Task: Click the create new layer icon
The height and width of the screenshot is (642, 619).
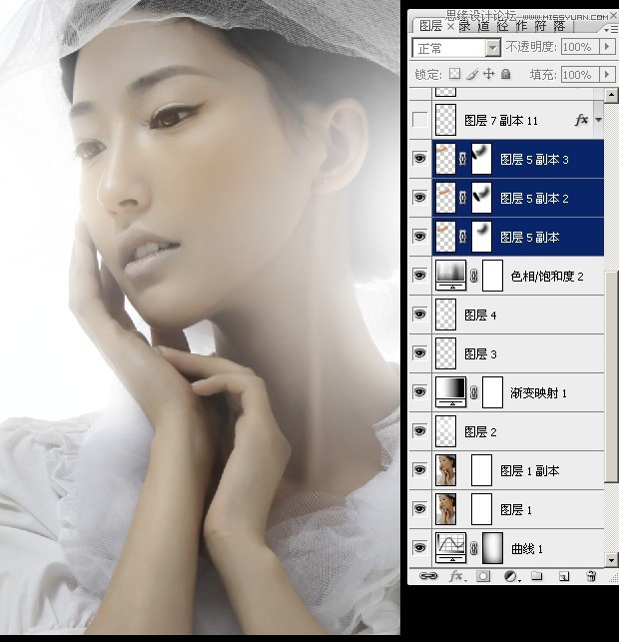Action: click(564, 576)
